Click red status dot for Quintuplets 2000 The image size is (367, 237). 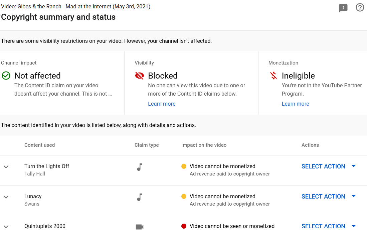[x=184, y=226]
